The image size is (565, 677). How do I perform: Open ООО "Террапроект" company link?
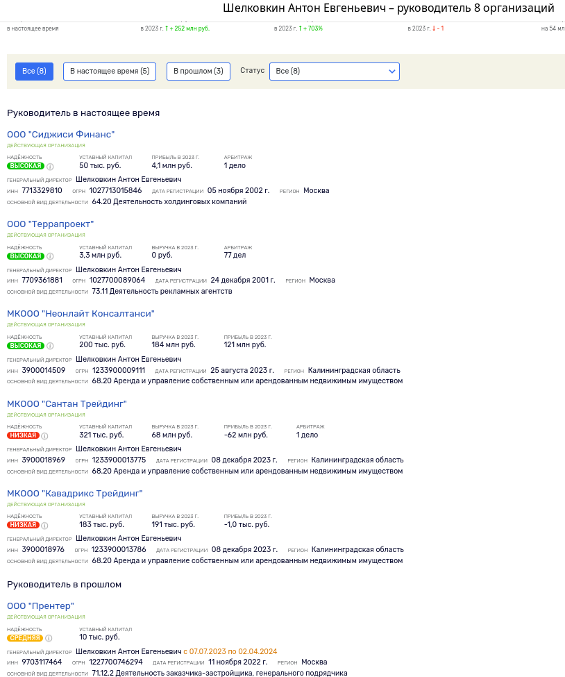(50, 224)
